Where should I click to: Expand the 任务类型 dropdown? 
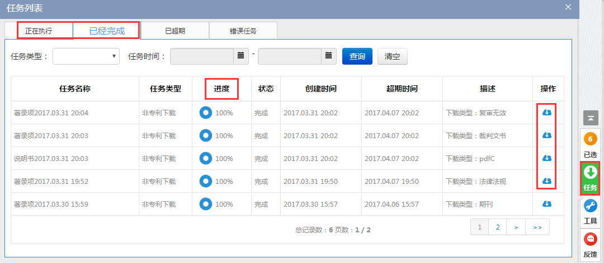tap(86, 56)
